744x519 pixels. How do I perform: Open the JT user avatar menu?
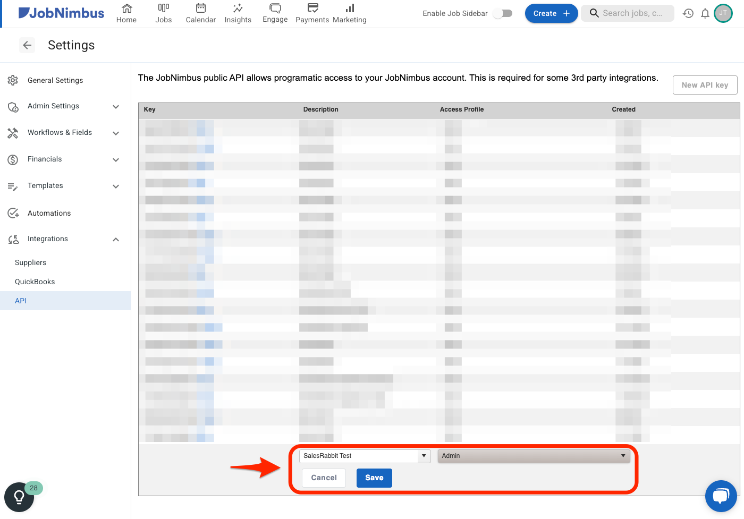click(x=723, y=13)
